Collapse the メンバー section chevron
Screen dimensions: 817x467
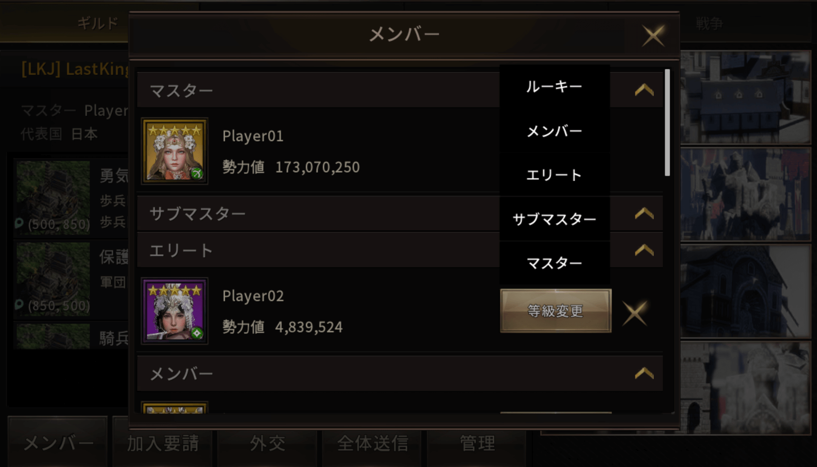644,374
